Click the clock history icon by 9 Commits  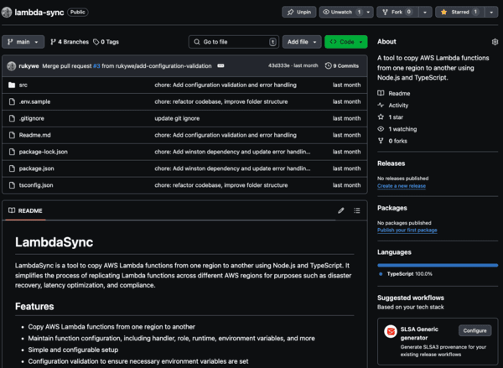(x=328, y=65)
